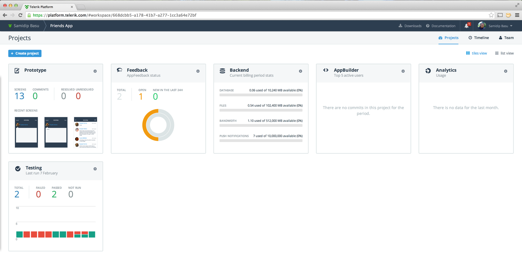The width and height of the screenshot is (522, 258).
Task: Click the failed tests count 0
Action: coord(38,194)
